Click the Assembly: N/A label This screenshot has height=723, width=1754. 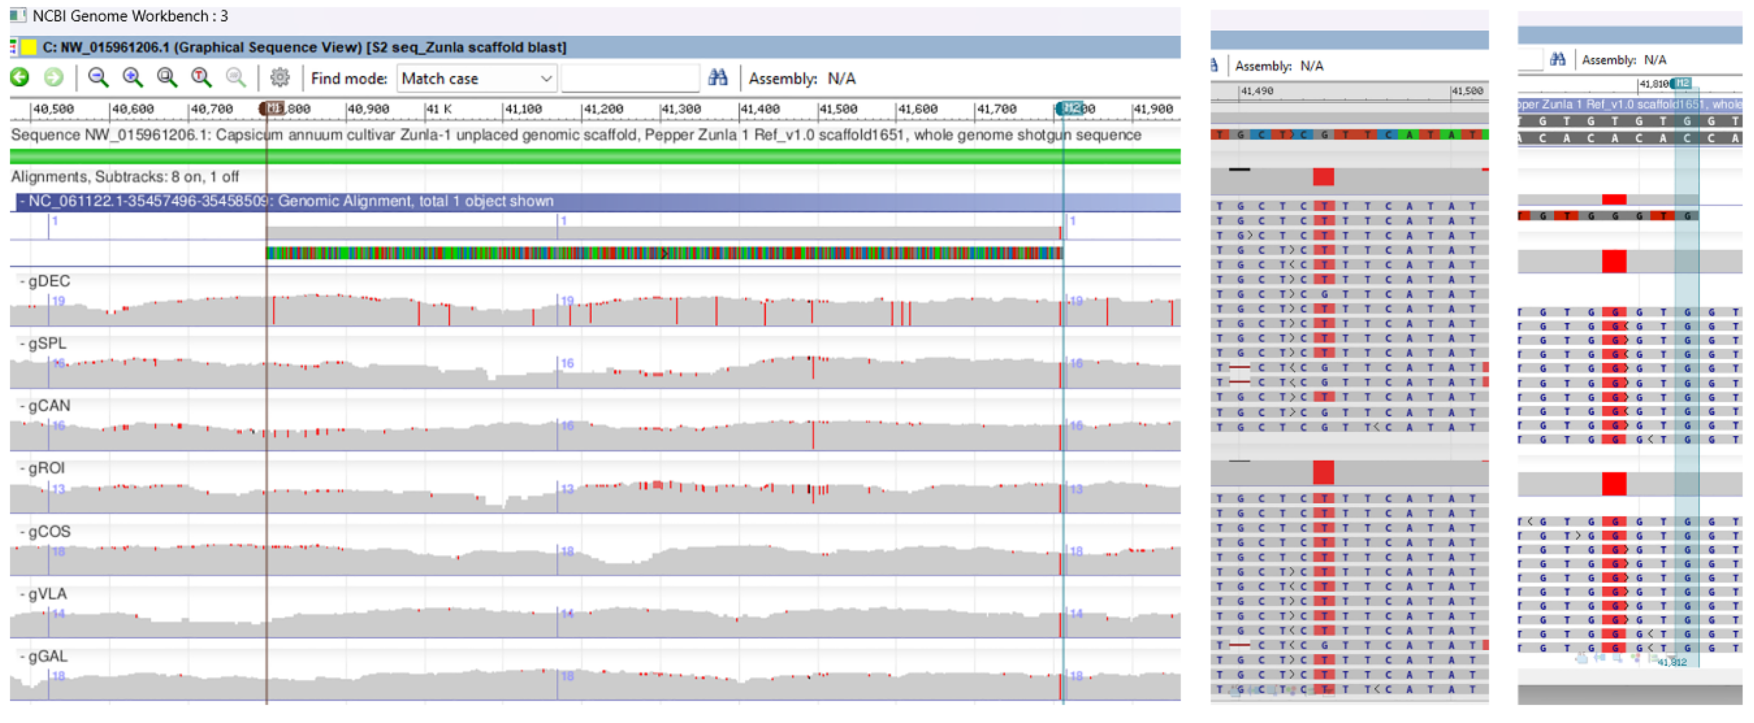click(803, 78)
